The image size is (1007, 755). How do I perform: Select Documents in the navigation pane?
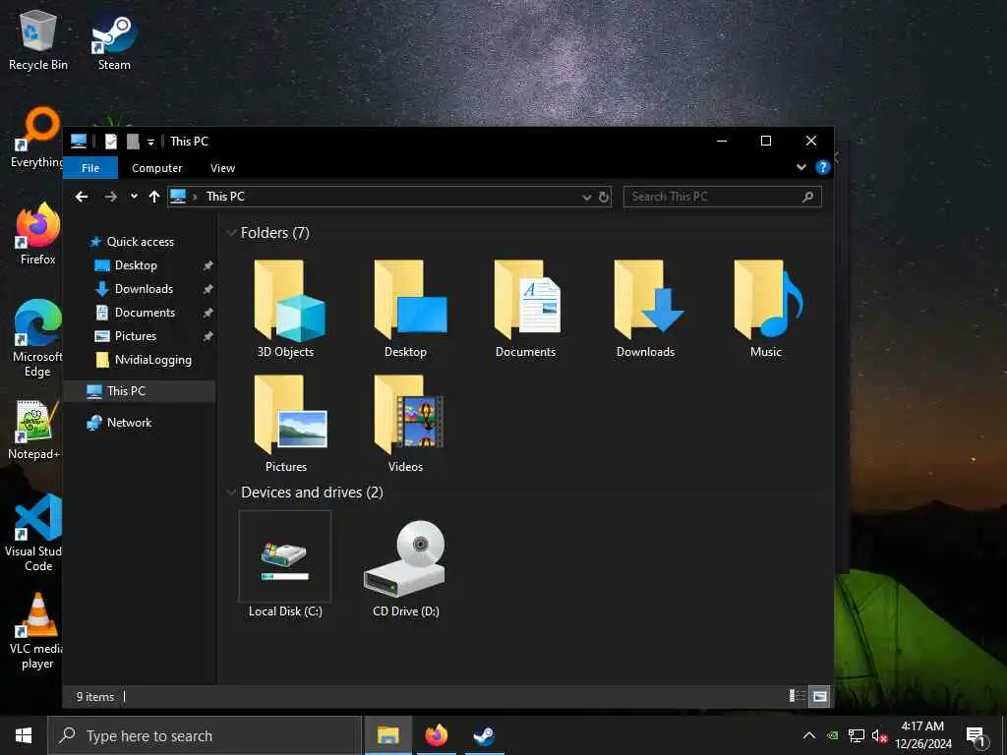point(145,313)
